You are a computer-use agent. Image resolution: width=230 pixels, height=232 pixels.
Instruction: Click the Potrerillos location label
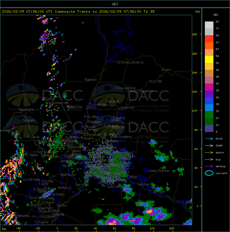46,152
